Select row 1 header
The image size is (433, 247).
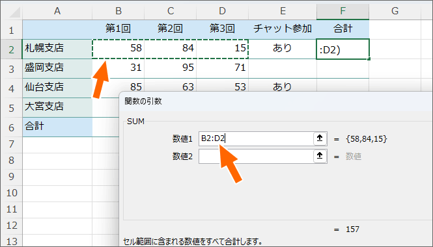click(11, 29)
